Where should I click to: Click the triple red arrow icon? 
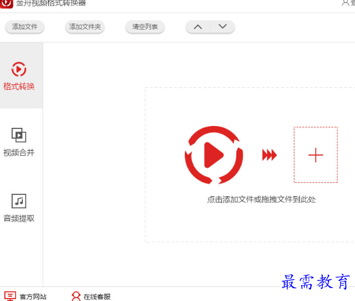coord(269,155)
